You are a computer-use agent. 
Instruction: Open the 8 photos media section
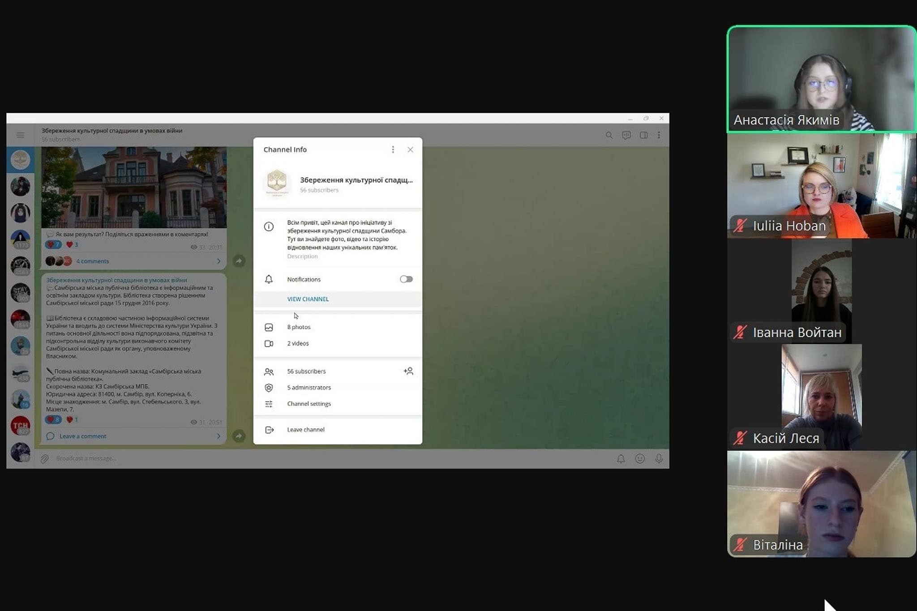[x=299, y=327]
